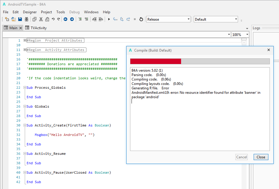Click the red compile progress bar
This screenshot has height=189, width=279.
pyautogui.click(x=155, y=61)
